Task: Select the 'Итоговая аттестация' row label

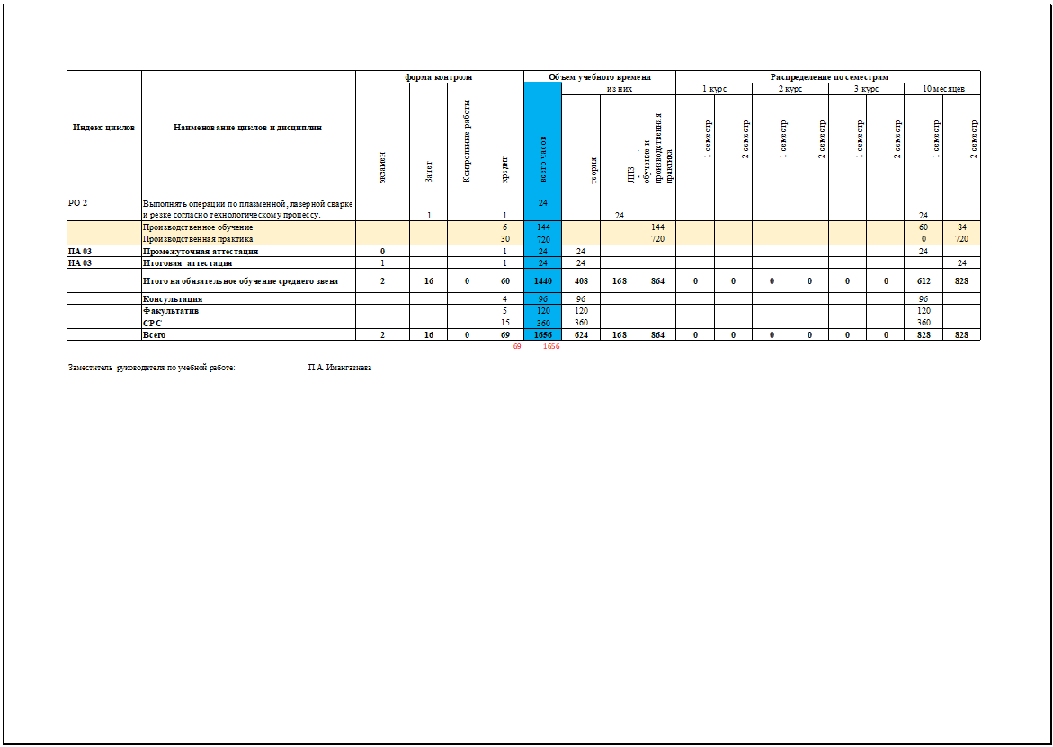Action: (x=187, y=263)
